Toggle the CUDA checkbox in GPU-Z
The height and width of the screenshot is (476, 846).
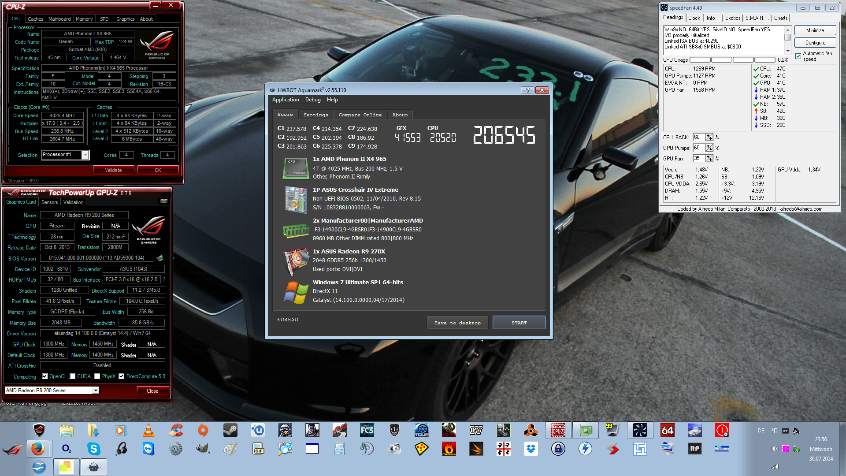click(72, 376)
